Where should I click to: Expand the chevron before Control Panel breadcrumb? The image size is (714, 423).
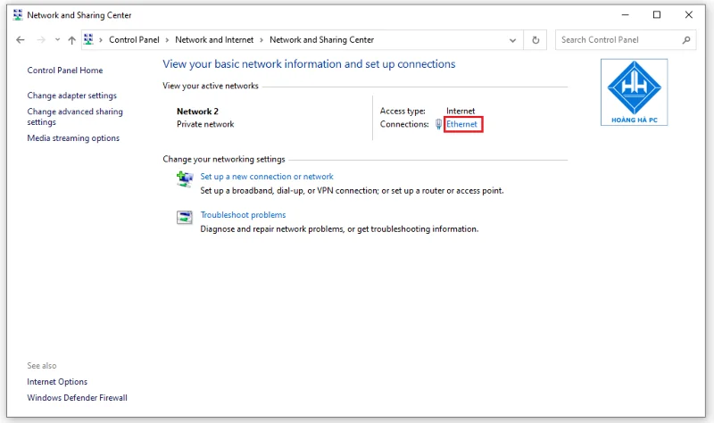coord(101,40)
